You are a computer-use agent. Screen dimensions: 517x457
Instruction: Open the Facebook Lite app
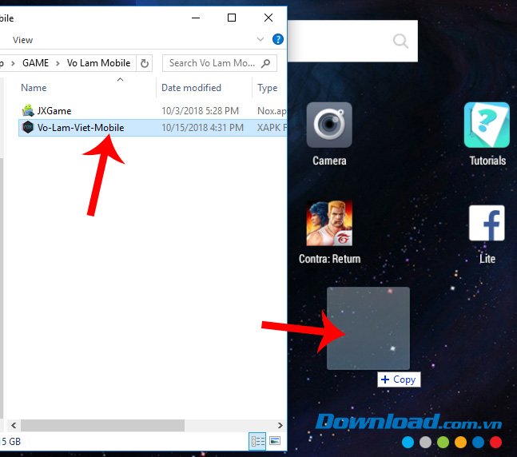point(487,223)
